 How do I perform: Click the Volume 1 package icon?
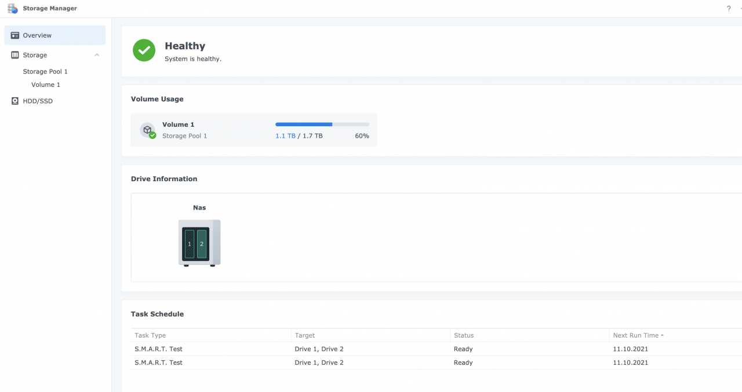(x=147, y=129)
